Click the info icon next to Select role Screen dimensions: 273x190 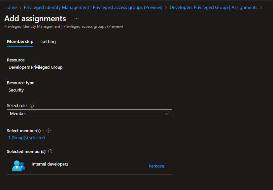pos(32,106)
